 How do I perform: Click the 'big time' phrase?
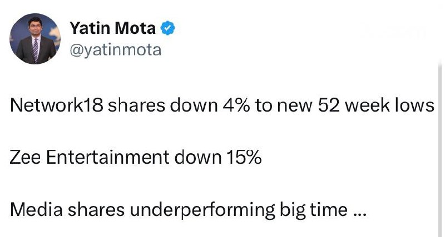click(x=314, y=211)
